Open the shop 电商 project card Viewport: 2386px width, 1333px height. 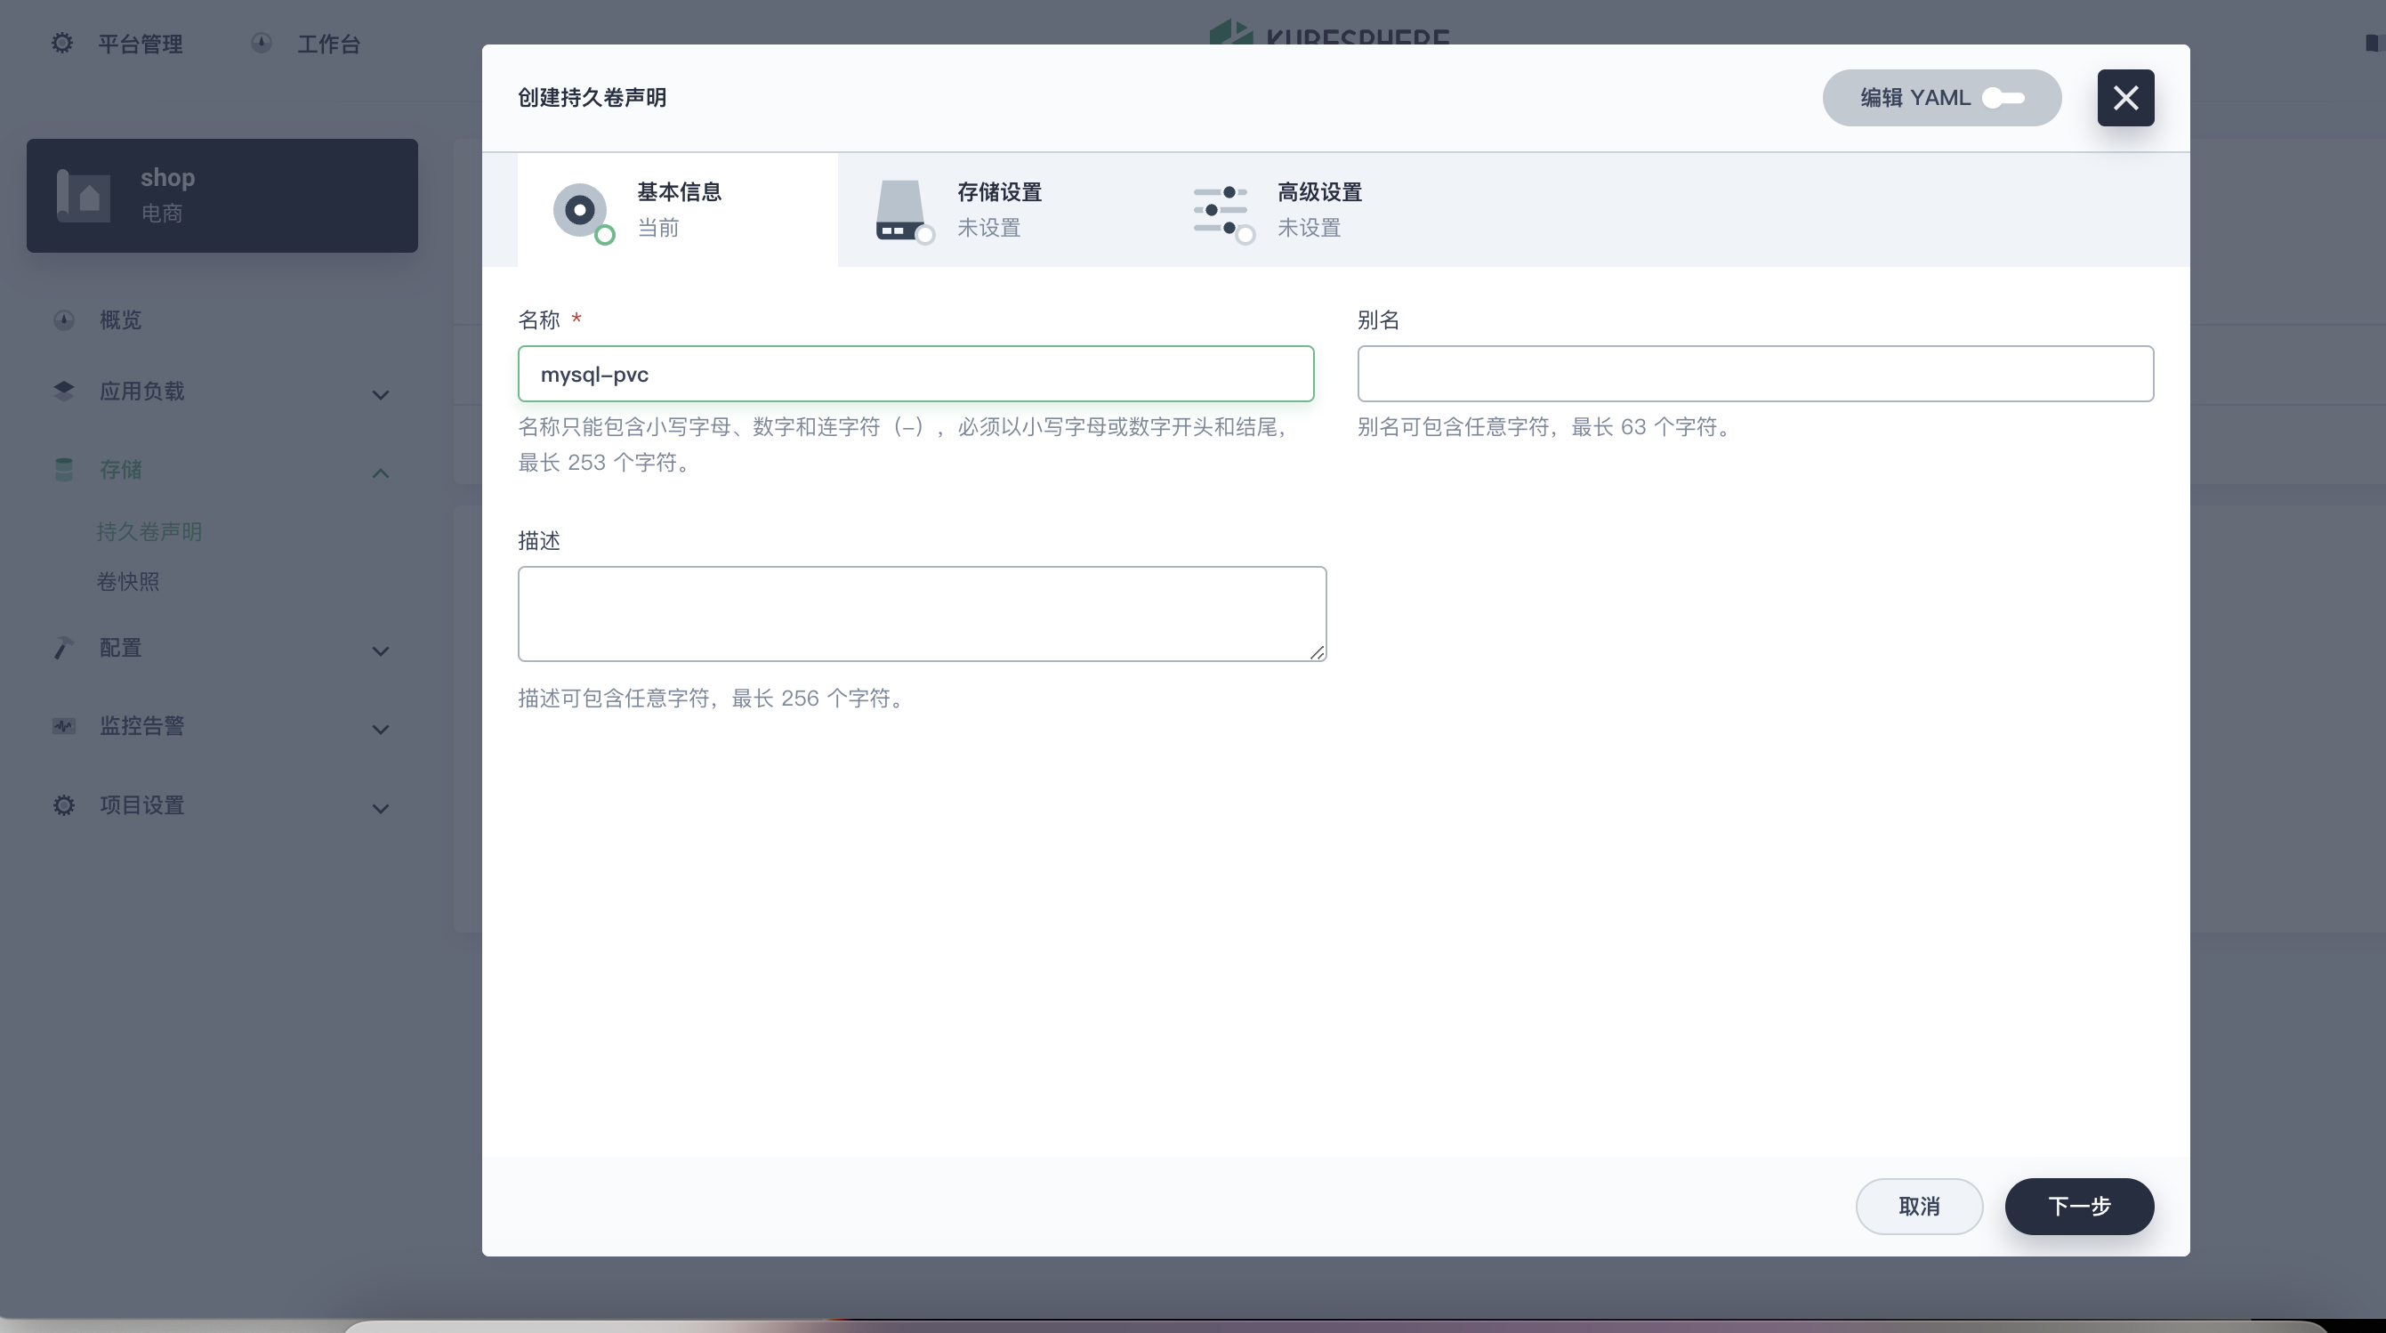222,196
